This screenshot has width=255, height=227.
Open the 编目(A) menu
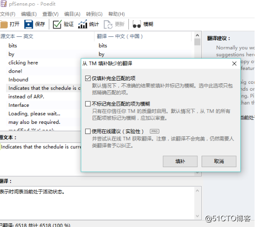point(72,14)
